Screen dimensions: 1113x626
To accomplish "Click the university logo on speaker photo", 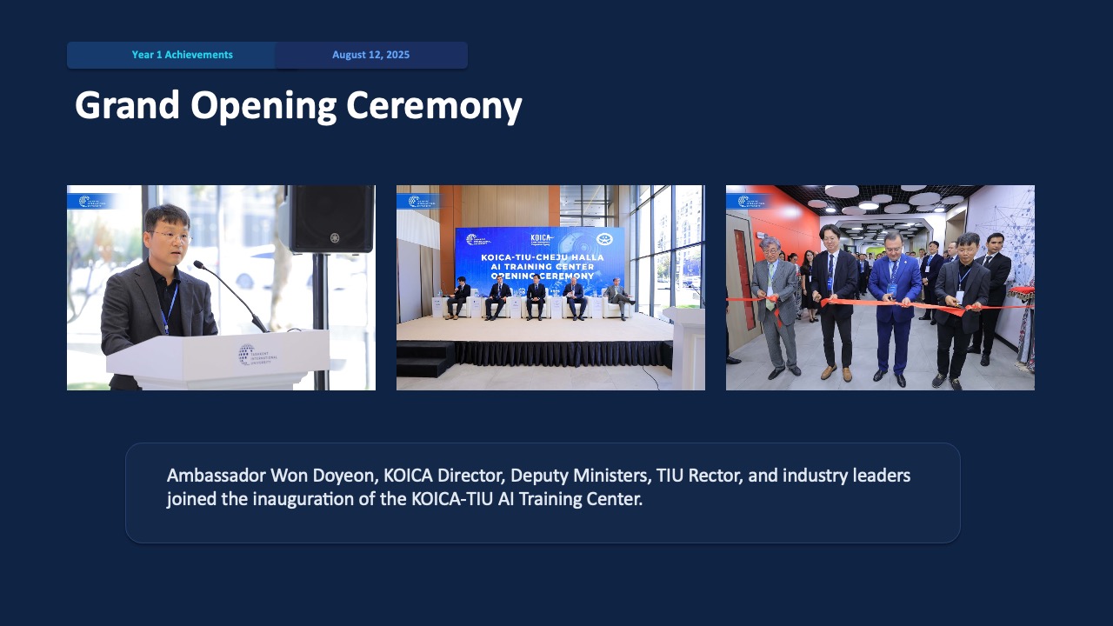I will pyautogui.click(x=92, y=201).
